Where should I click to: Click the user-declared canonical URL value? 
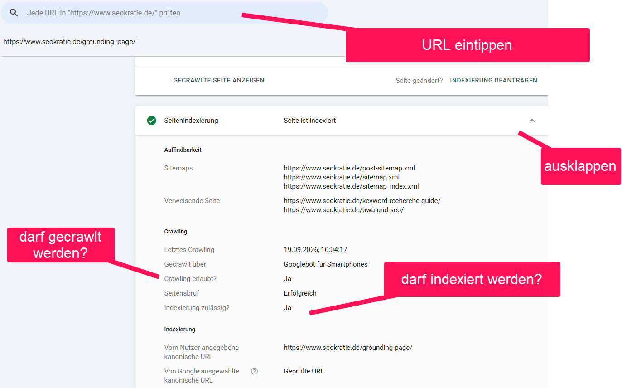tap(348, 348)
